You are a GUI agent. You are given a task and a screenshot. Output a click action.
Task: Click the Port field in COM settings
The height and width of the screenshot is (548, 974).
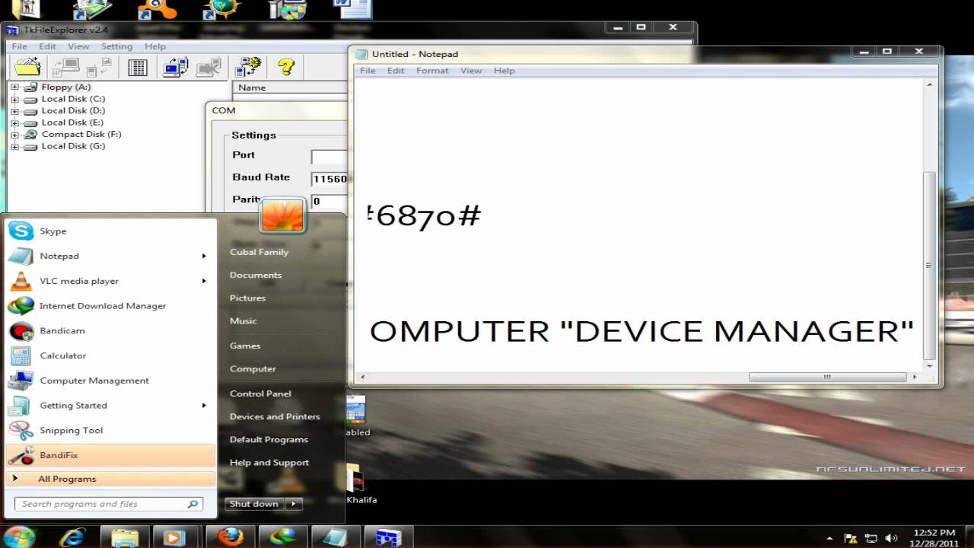[x=329, y=157]
